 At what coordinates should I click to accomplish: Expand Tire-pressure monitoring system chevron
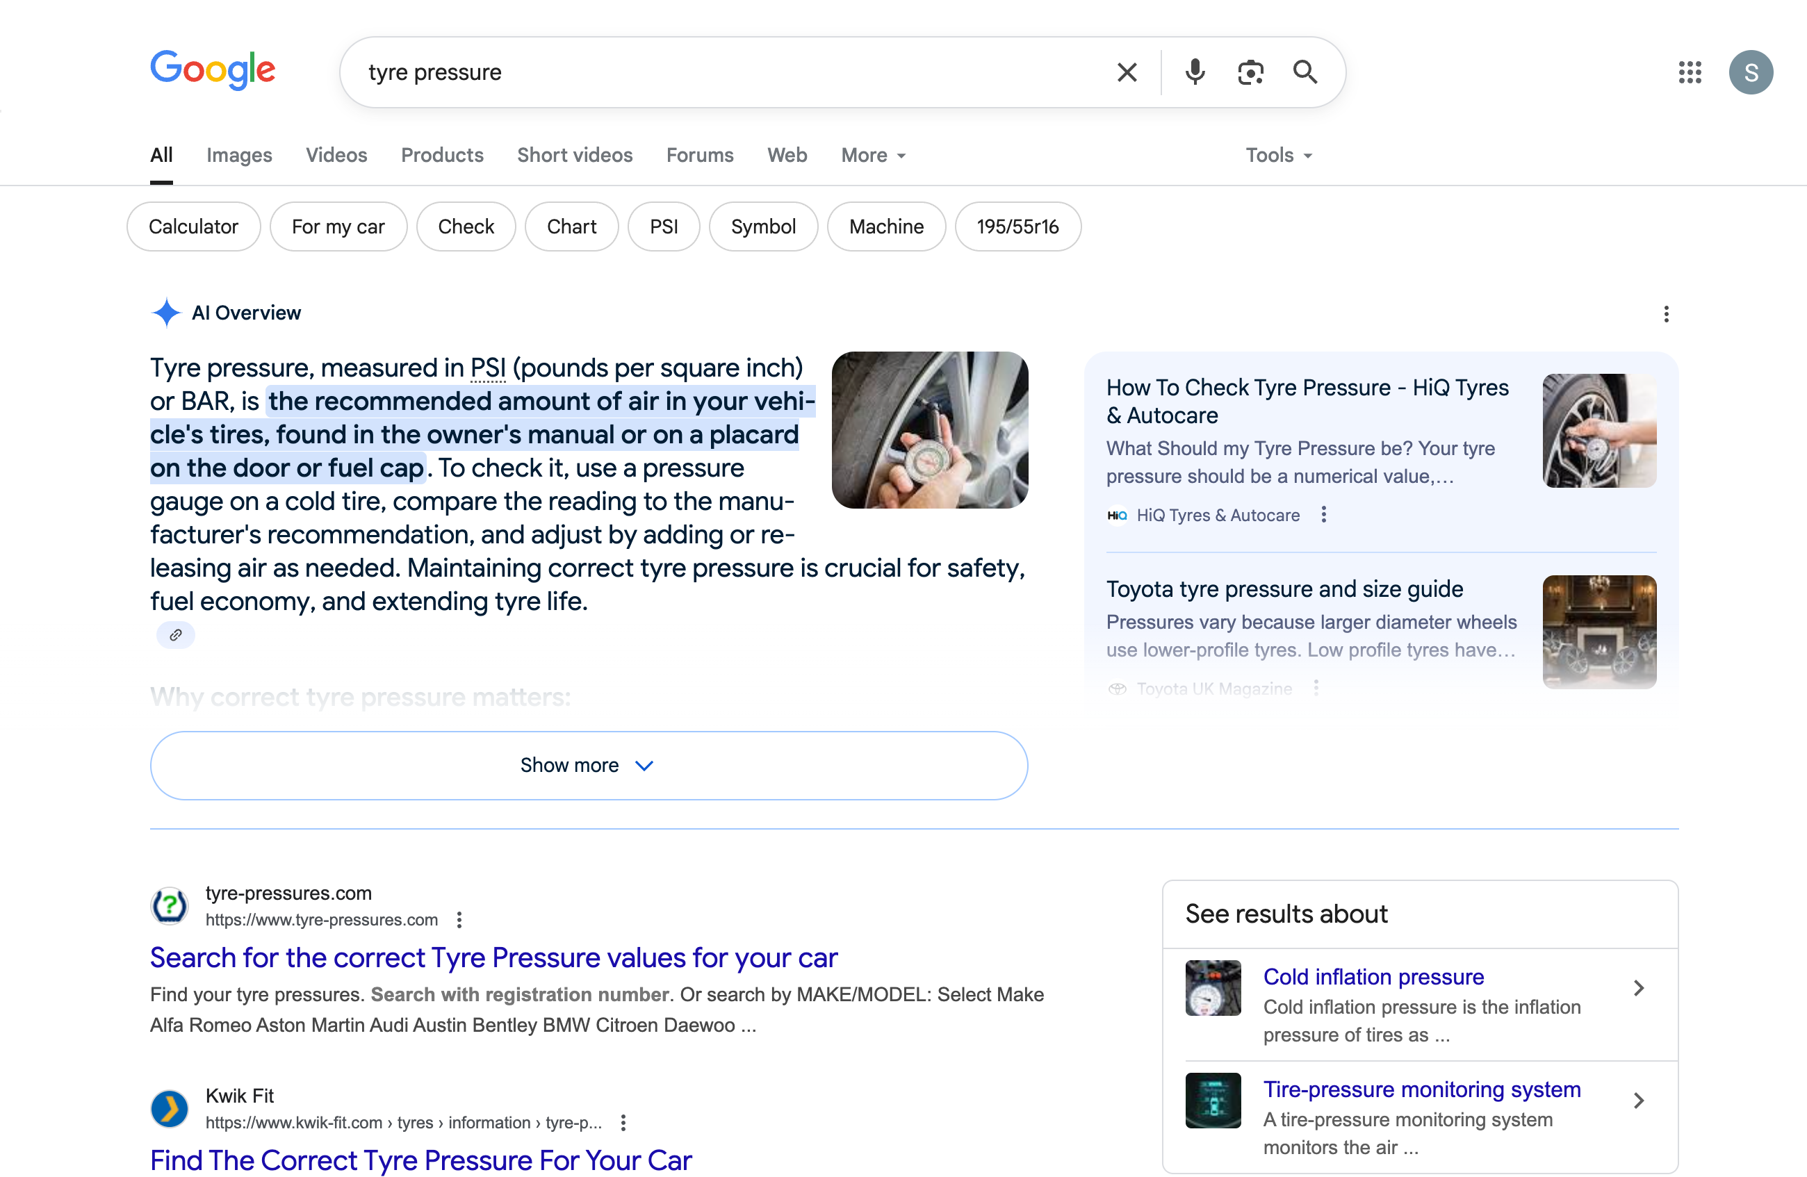1640,1101
